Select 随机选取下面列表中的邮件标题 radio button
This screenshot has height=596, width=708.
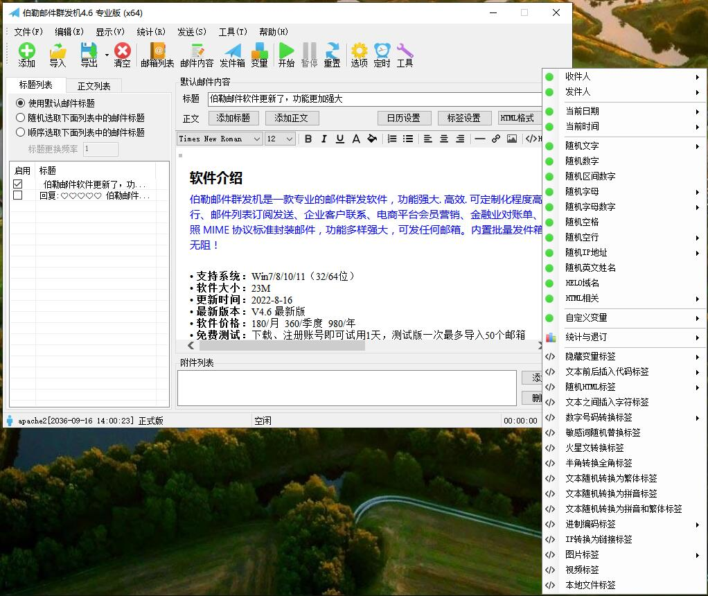point(20,118)
